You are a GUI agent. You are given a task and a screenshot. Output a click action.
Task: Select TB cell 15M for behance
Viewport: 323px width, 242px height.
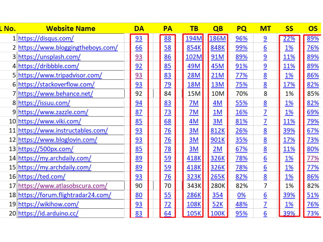(194, 94)
